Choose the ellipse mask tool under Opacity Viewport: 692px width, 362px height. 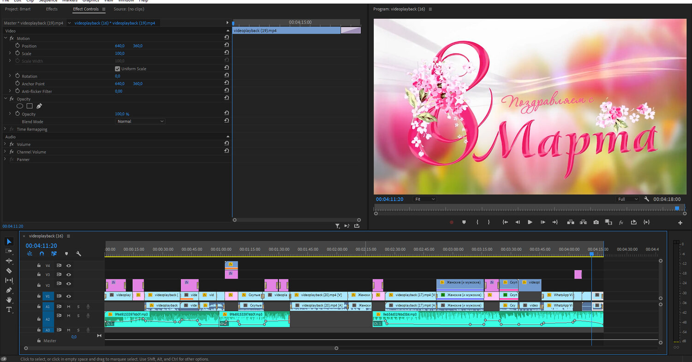coord(20,106)
